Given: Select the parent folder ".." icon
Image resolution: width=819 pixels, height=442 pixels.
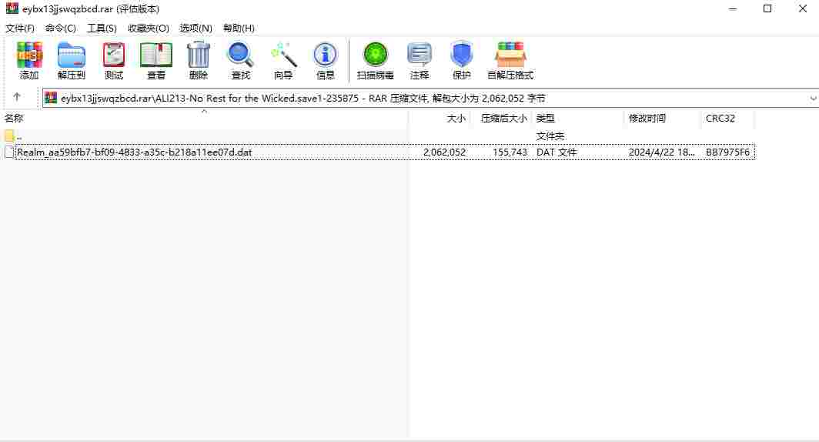Looking at the screenshot, I should pyautogui.click(x=9, y=136).
